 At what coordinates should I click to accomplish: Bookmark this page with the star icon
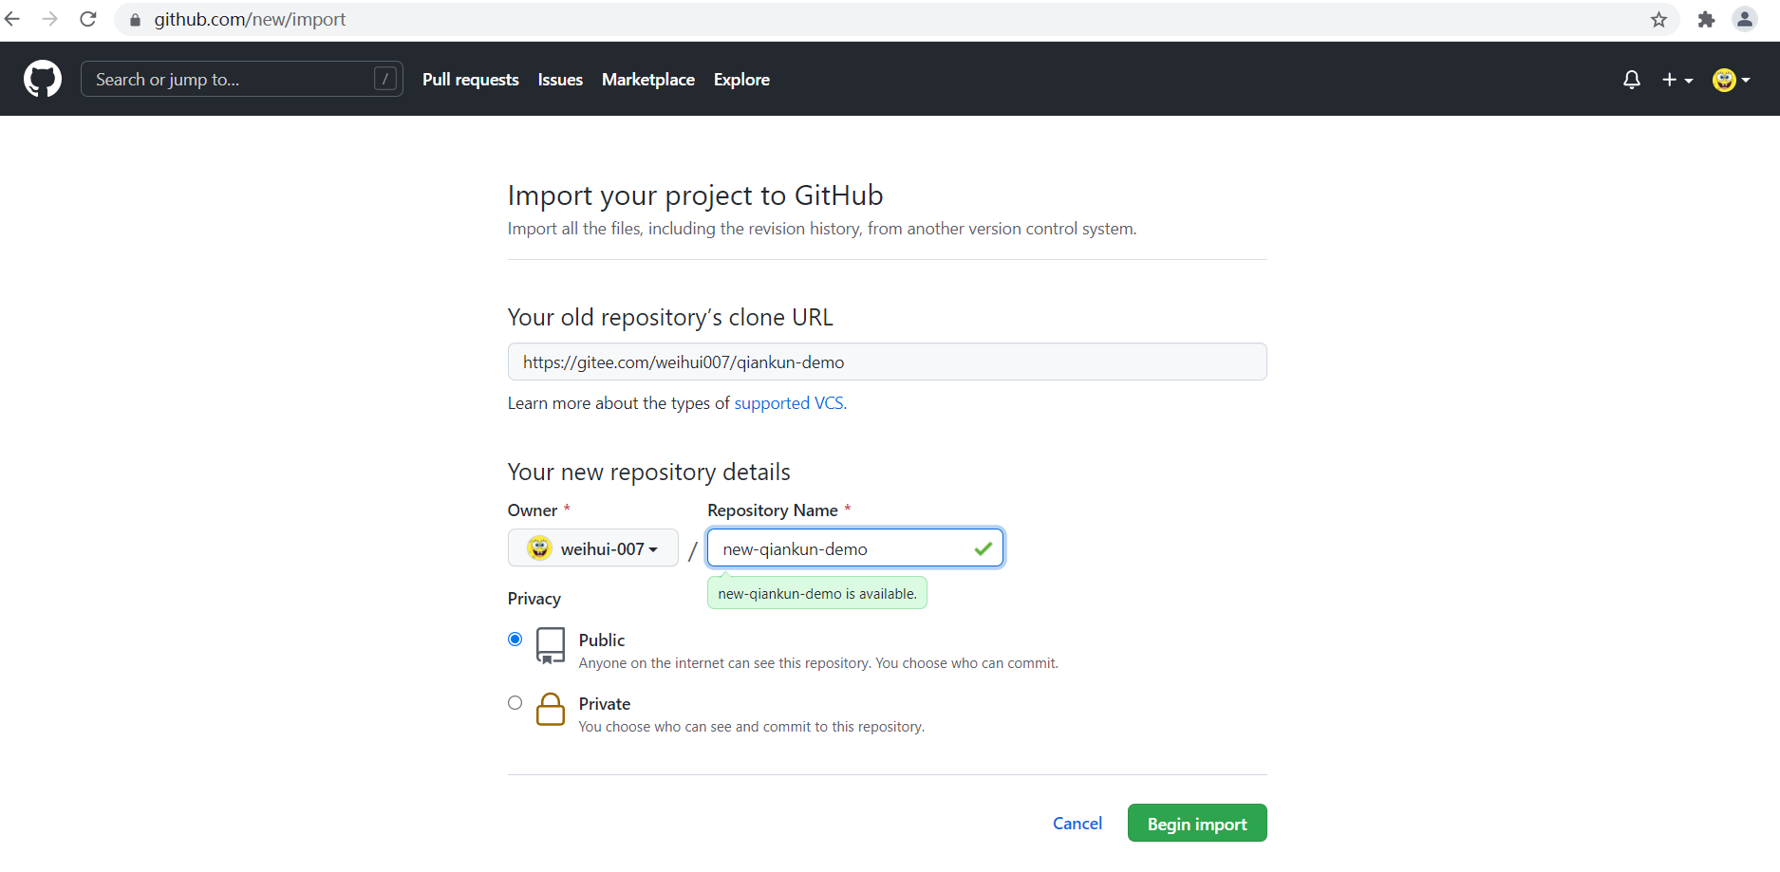1658,19
